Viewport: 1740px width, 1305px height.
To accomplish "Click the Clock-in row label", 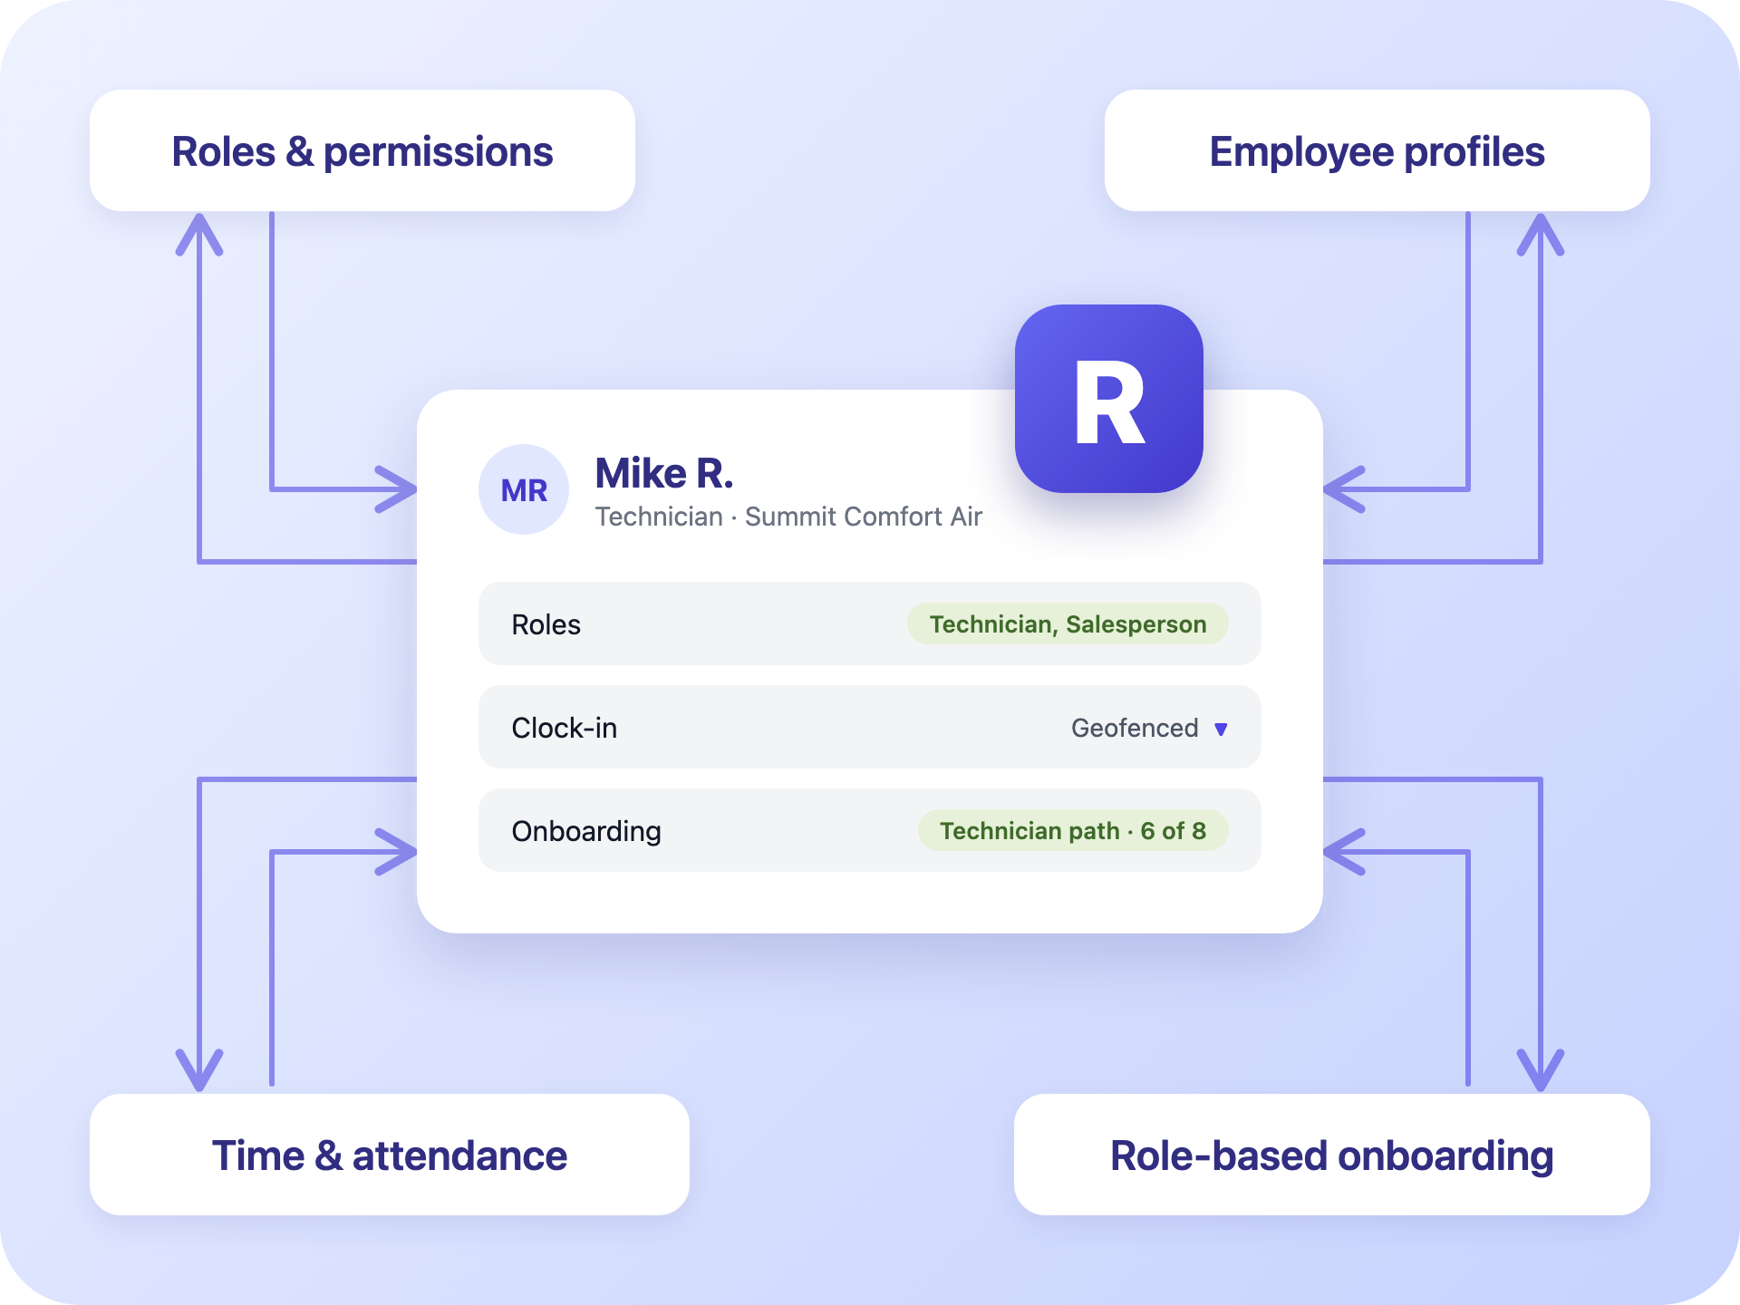I will tap(565, 728).
